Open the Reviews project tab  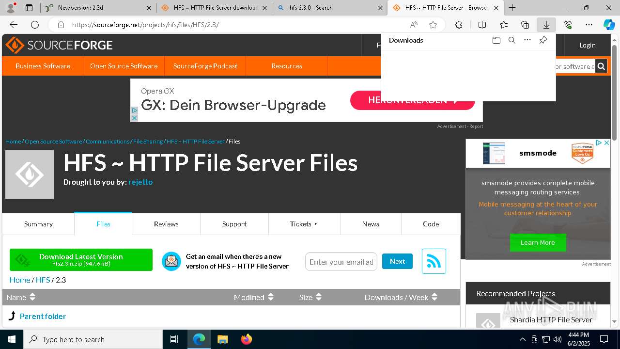coord(166,224)
